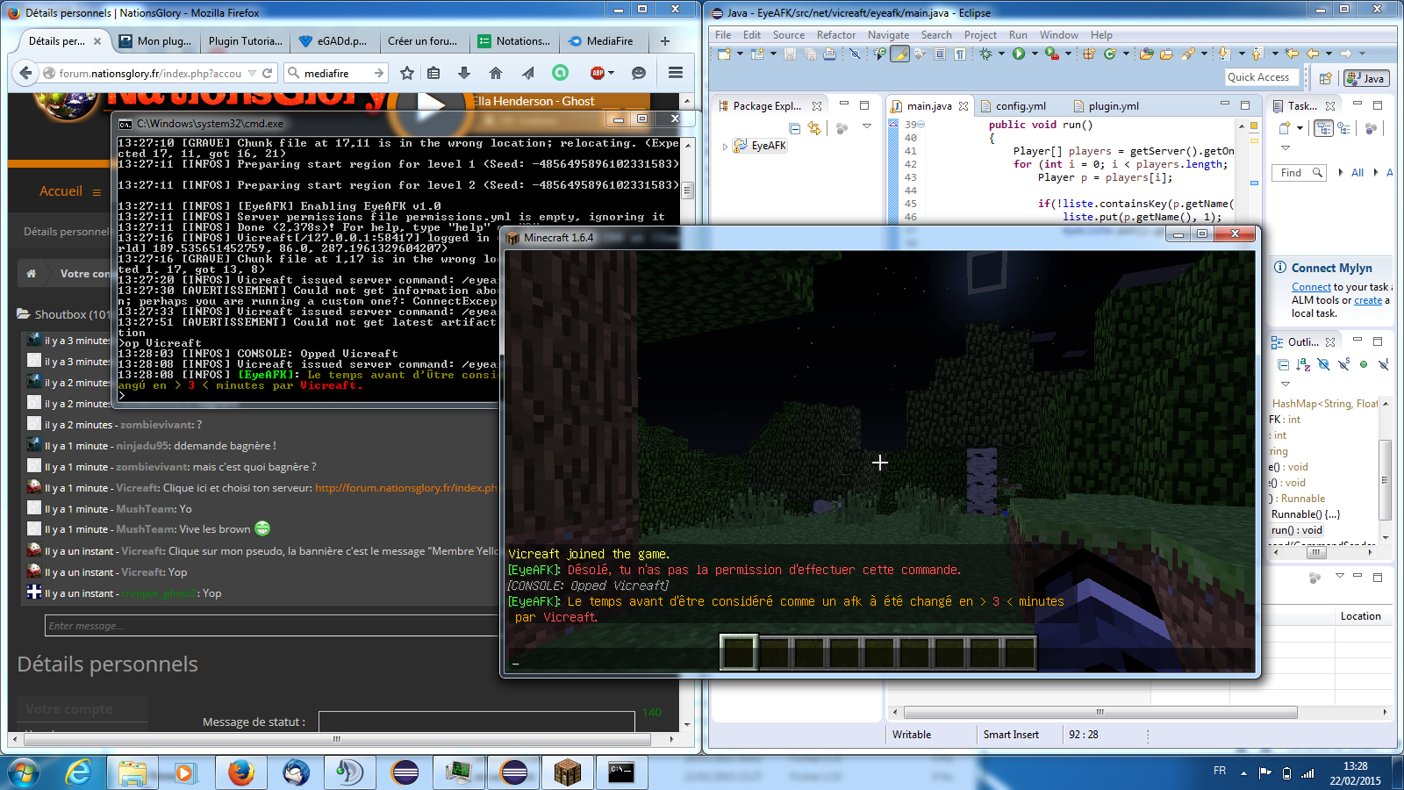Click shoutbox Enter message field
The image size is (1404, 790).
click(271, 626)
